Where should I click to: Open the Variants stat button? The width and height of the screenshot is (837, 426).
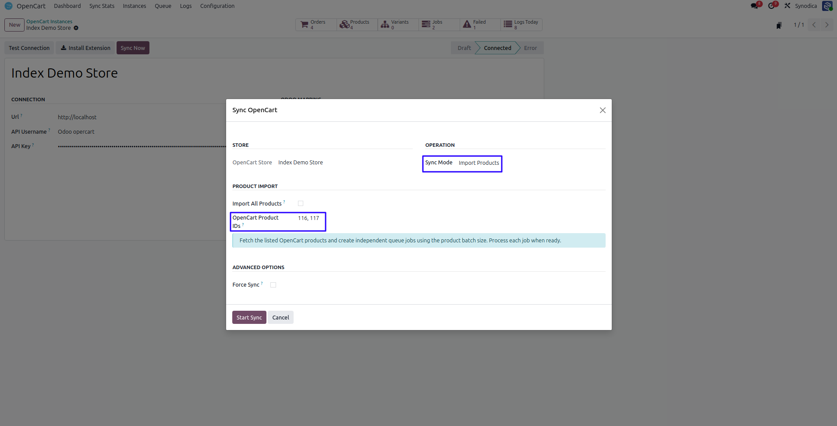[x=398, y=25]
